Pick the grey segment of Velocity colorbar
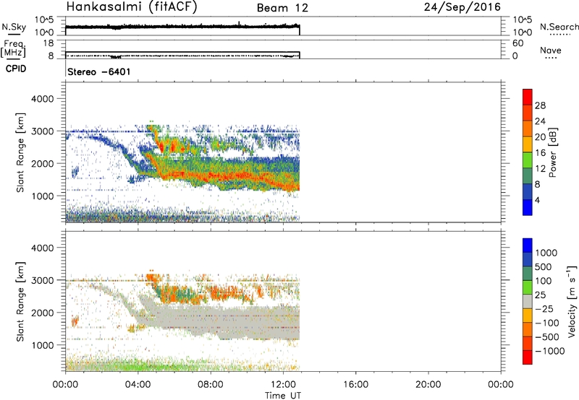 coord(528,301)
